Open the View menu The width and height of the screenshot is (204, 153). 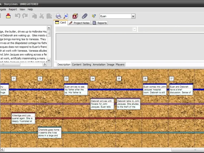(x=22, y=9)
